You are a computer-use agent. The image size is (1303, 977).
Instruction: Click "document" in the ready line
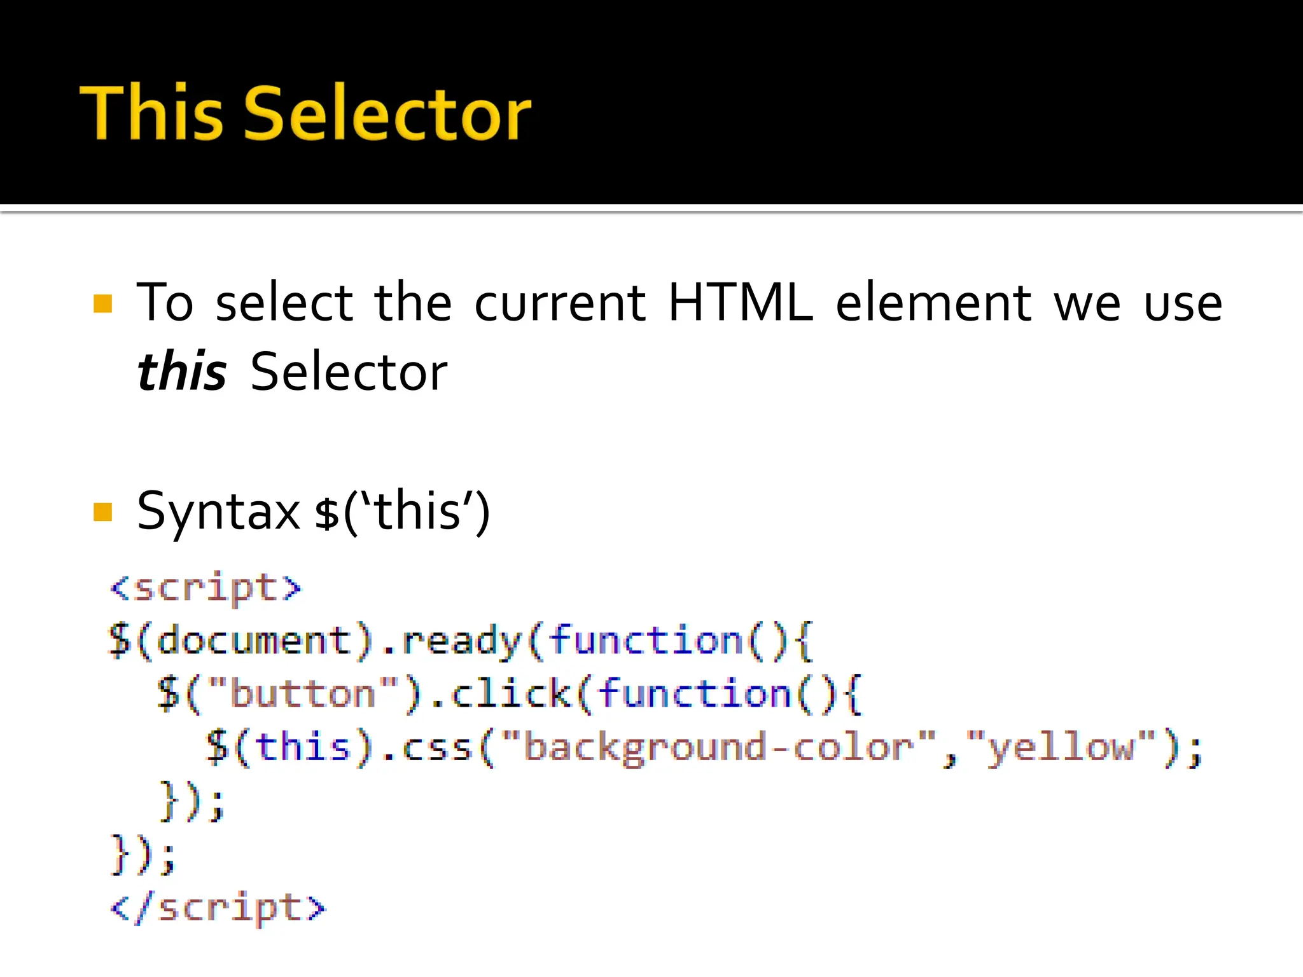tap(254, 641)
